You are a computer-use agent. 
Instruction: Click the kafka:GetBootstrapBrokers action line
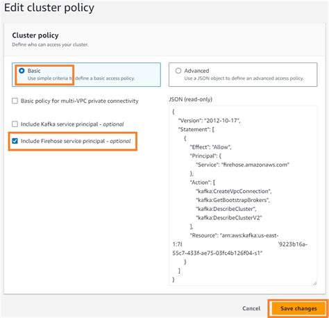coord(233,200)
